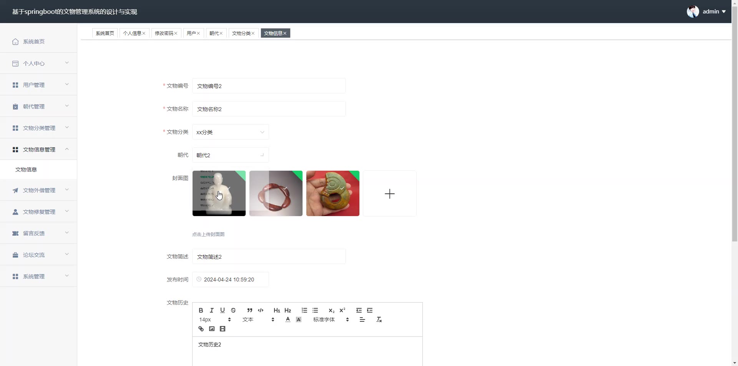Click the admin avatar picture
The width and height of the screenshot is (738, 366).
(x=693, y=12)
